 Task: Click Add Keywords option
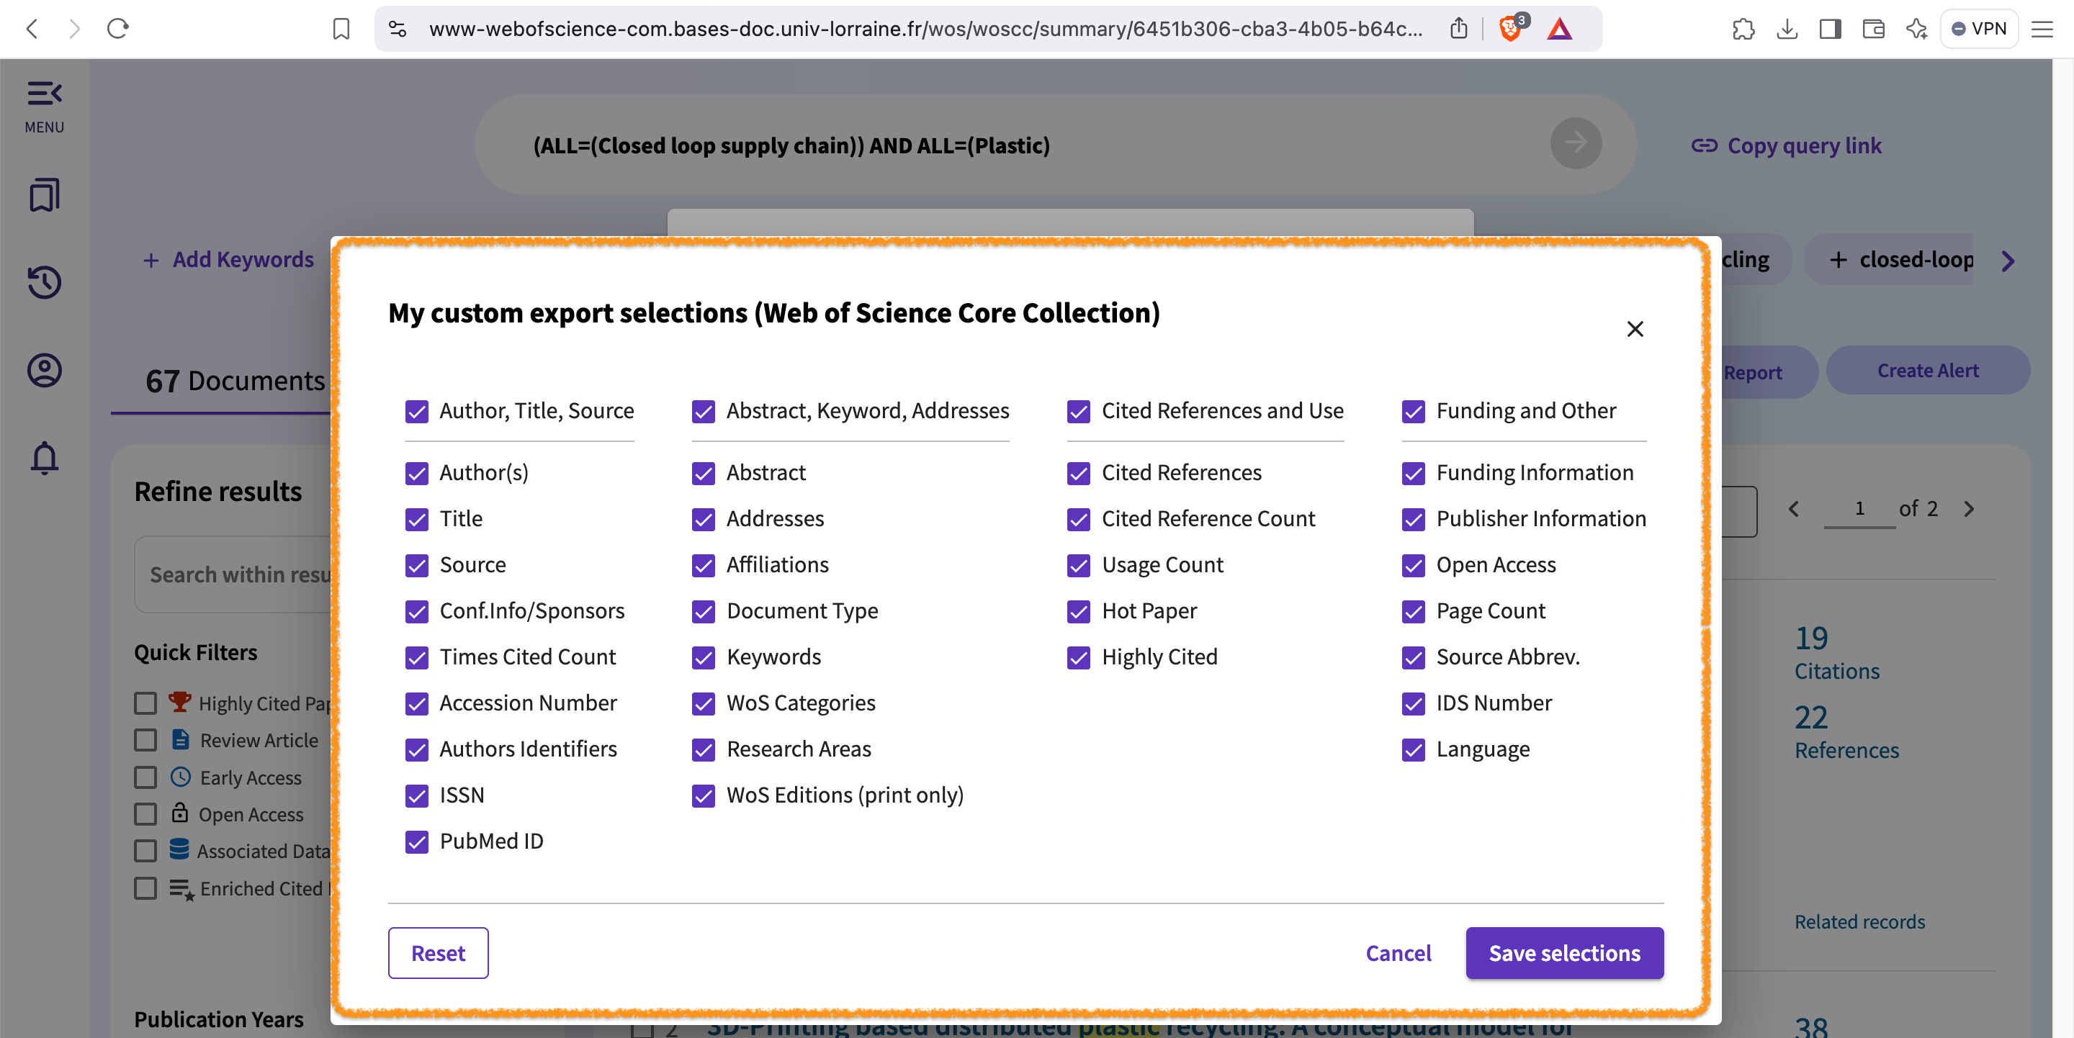pyautogui.click(x=229, y=260)
